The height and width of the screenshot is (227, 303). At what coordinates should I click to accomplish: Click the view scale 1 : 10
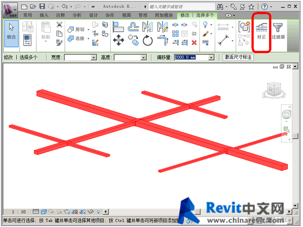click(19, 211)
